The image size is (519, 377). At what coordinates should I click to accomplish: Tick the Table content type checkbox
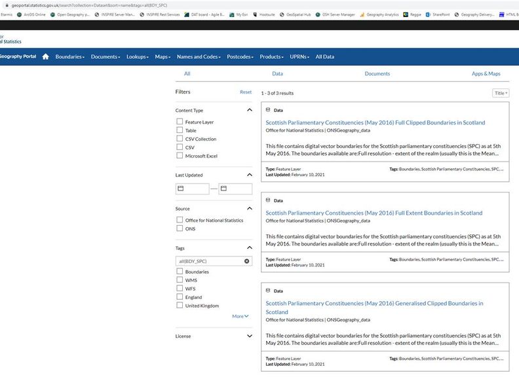[180, 130]
